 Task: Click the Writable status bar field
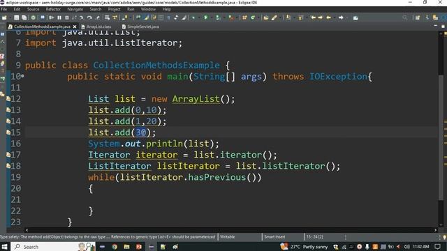227,237
